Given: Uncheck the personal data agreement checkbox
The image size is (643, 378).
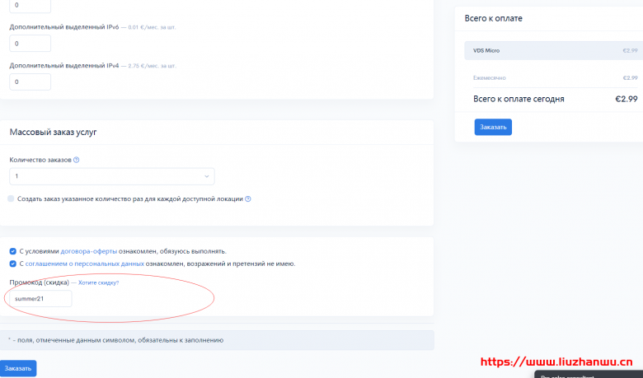Looking at the screenshot, I should 12,264.
